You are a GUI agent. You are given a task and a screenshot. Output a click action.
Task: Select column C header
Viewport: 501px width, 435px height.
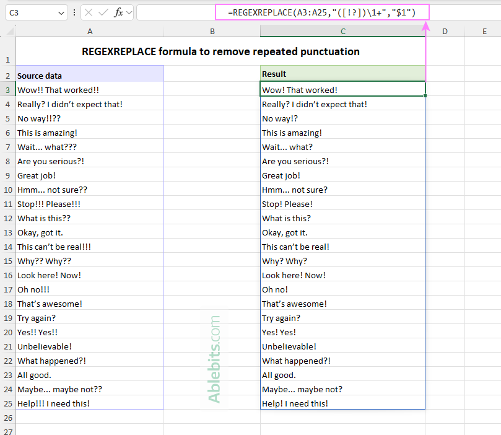343,32
